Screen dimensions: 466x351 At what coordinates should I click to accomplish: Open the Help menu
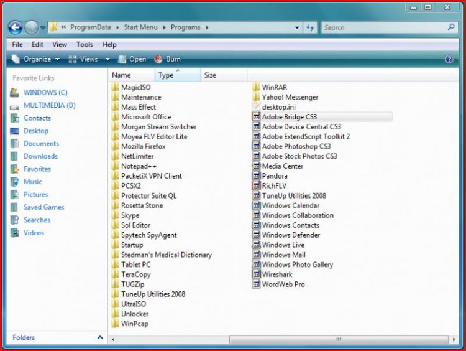pyautogui.click(x=109, y=45)
